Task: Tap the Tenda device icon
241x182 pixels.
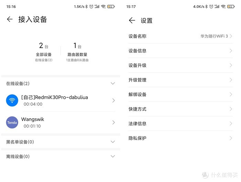Action: click(12, 122)
